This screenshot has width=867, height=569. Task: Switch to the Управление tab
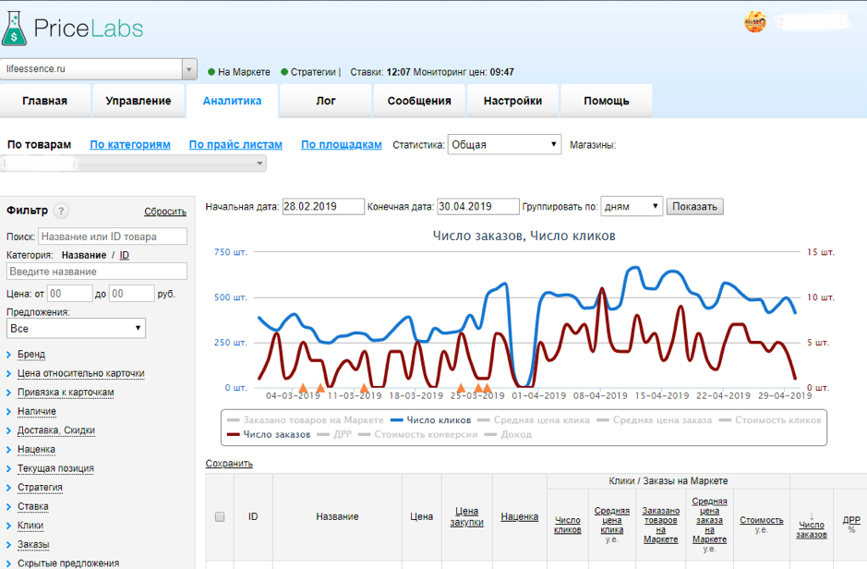[138, 102]
